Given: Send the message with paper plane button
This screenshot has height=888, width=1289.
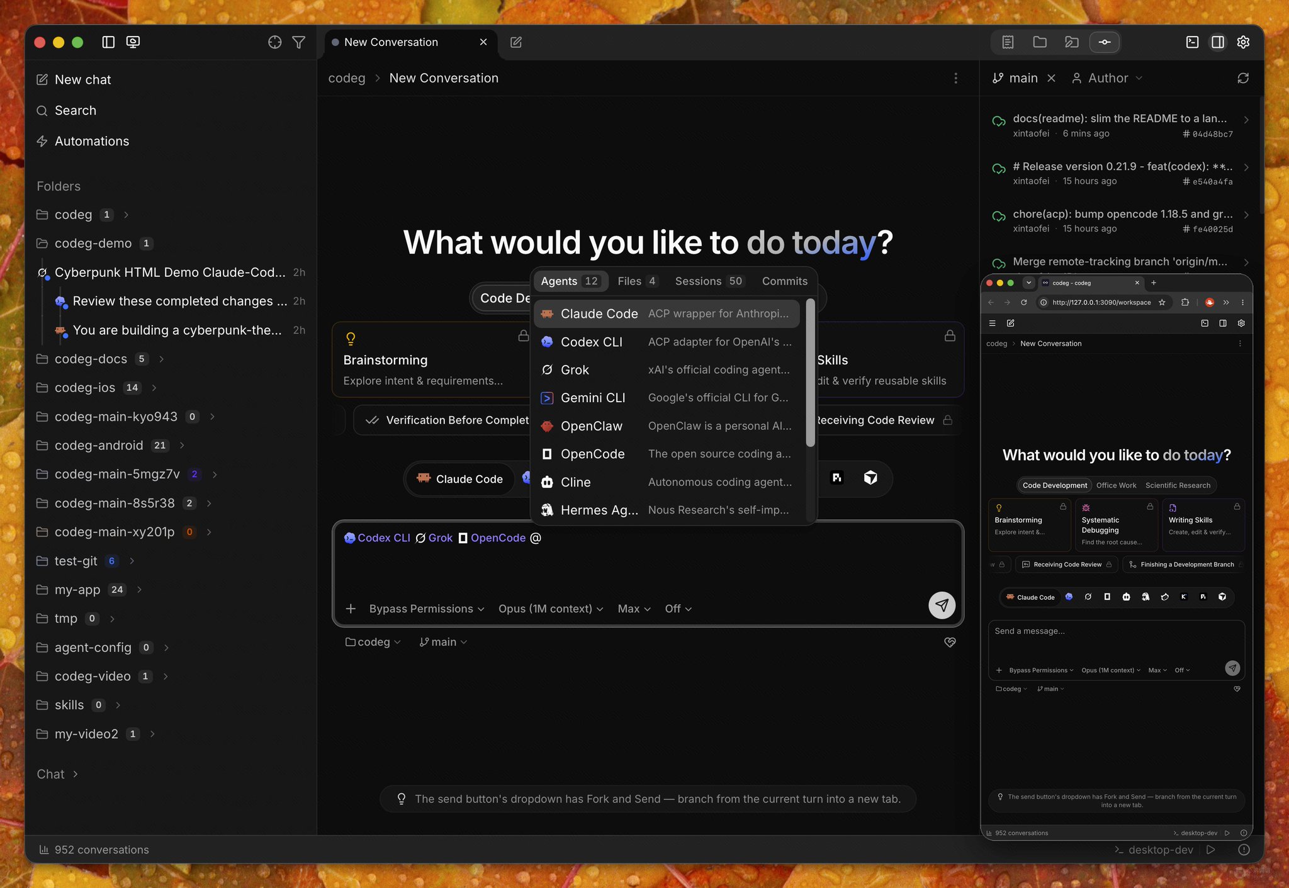Looking at the screenshot, I should tap(942, 605).
